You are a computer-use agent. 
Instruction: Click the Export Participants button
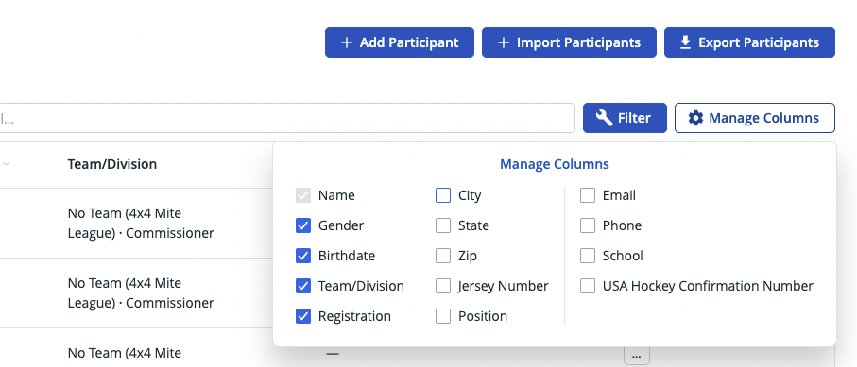(749, 42)
